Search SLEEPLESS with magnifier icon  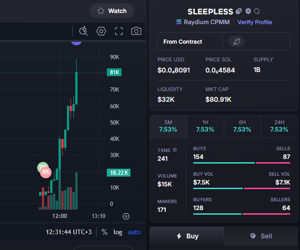257,12
